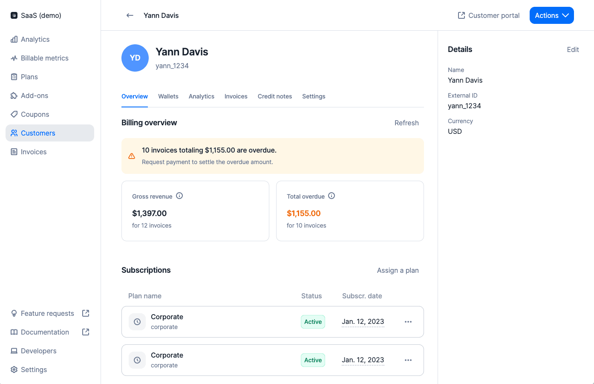
Task: Open the Customer portal link
Action: [x=489, y=15]
